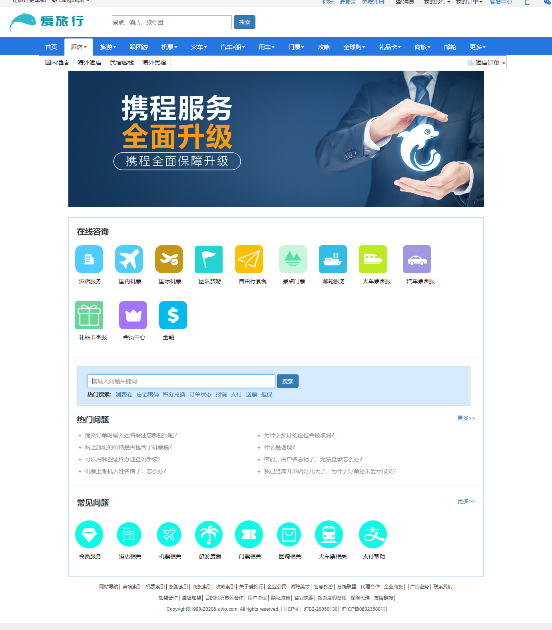Open the 机票相关 airplane FAQ icon
552x630 pixels.
click(x=169, y=534)
